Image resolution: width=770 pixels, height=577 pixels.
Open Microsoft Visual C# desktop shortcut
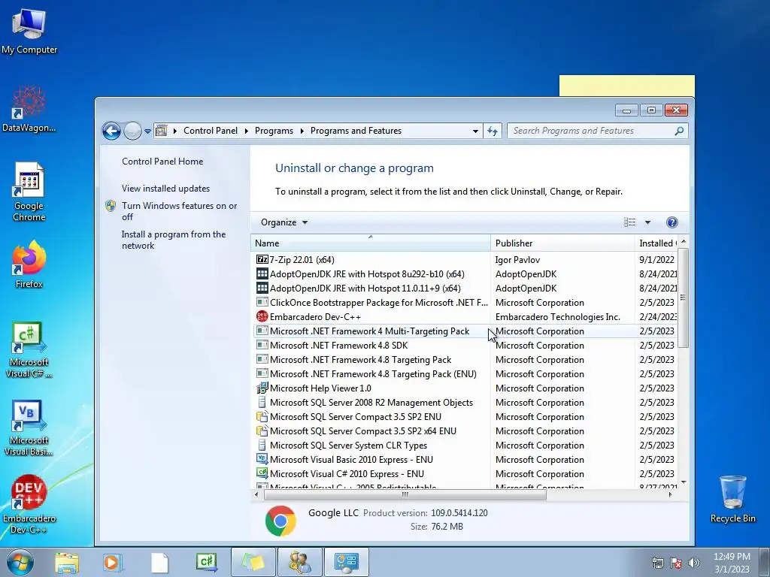[29, 349]
